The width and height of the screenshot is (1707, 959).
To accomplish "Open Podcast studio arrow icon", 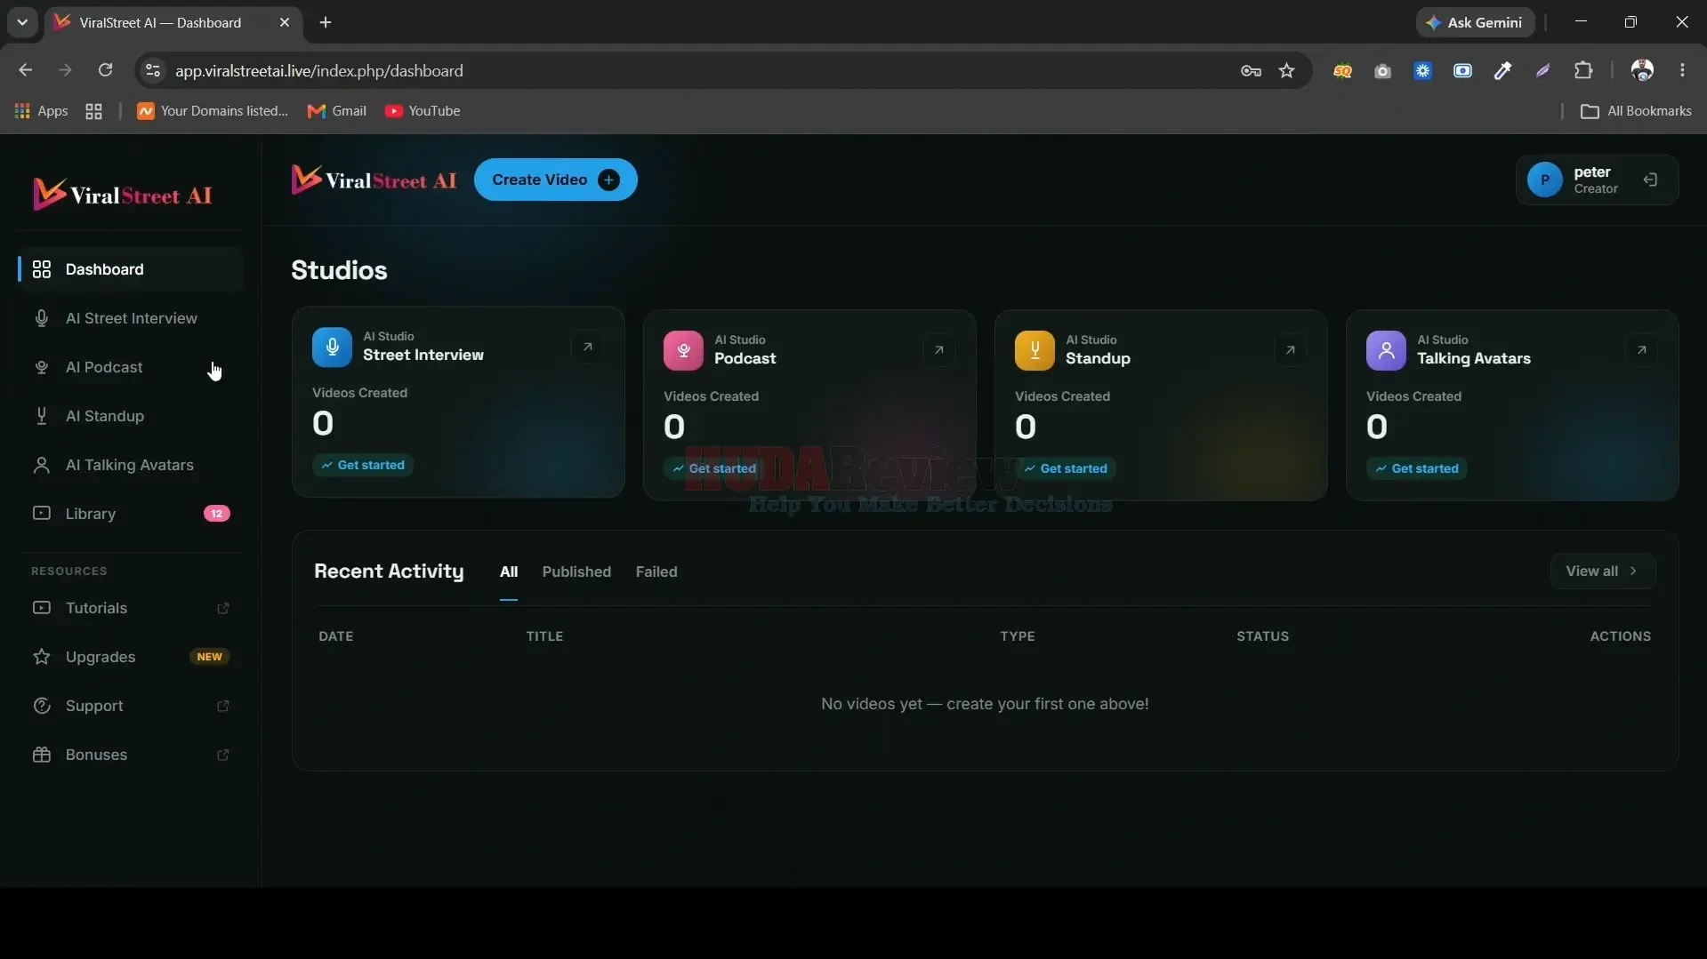I will 938,350.
